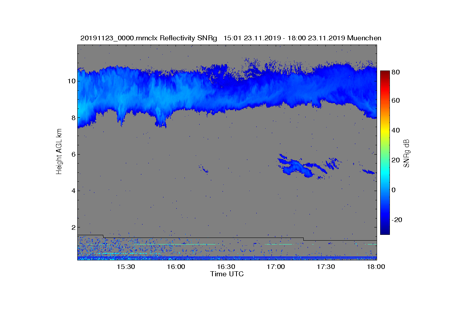The width and height of the screenshot is (466, 310).
Task: Click the '-20' colorbar tick label
Action: point(396,220)
